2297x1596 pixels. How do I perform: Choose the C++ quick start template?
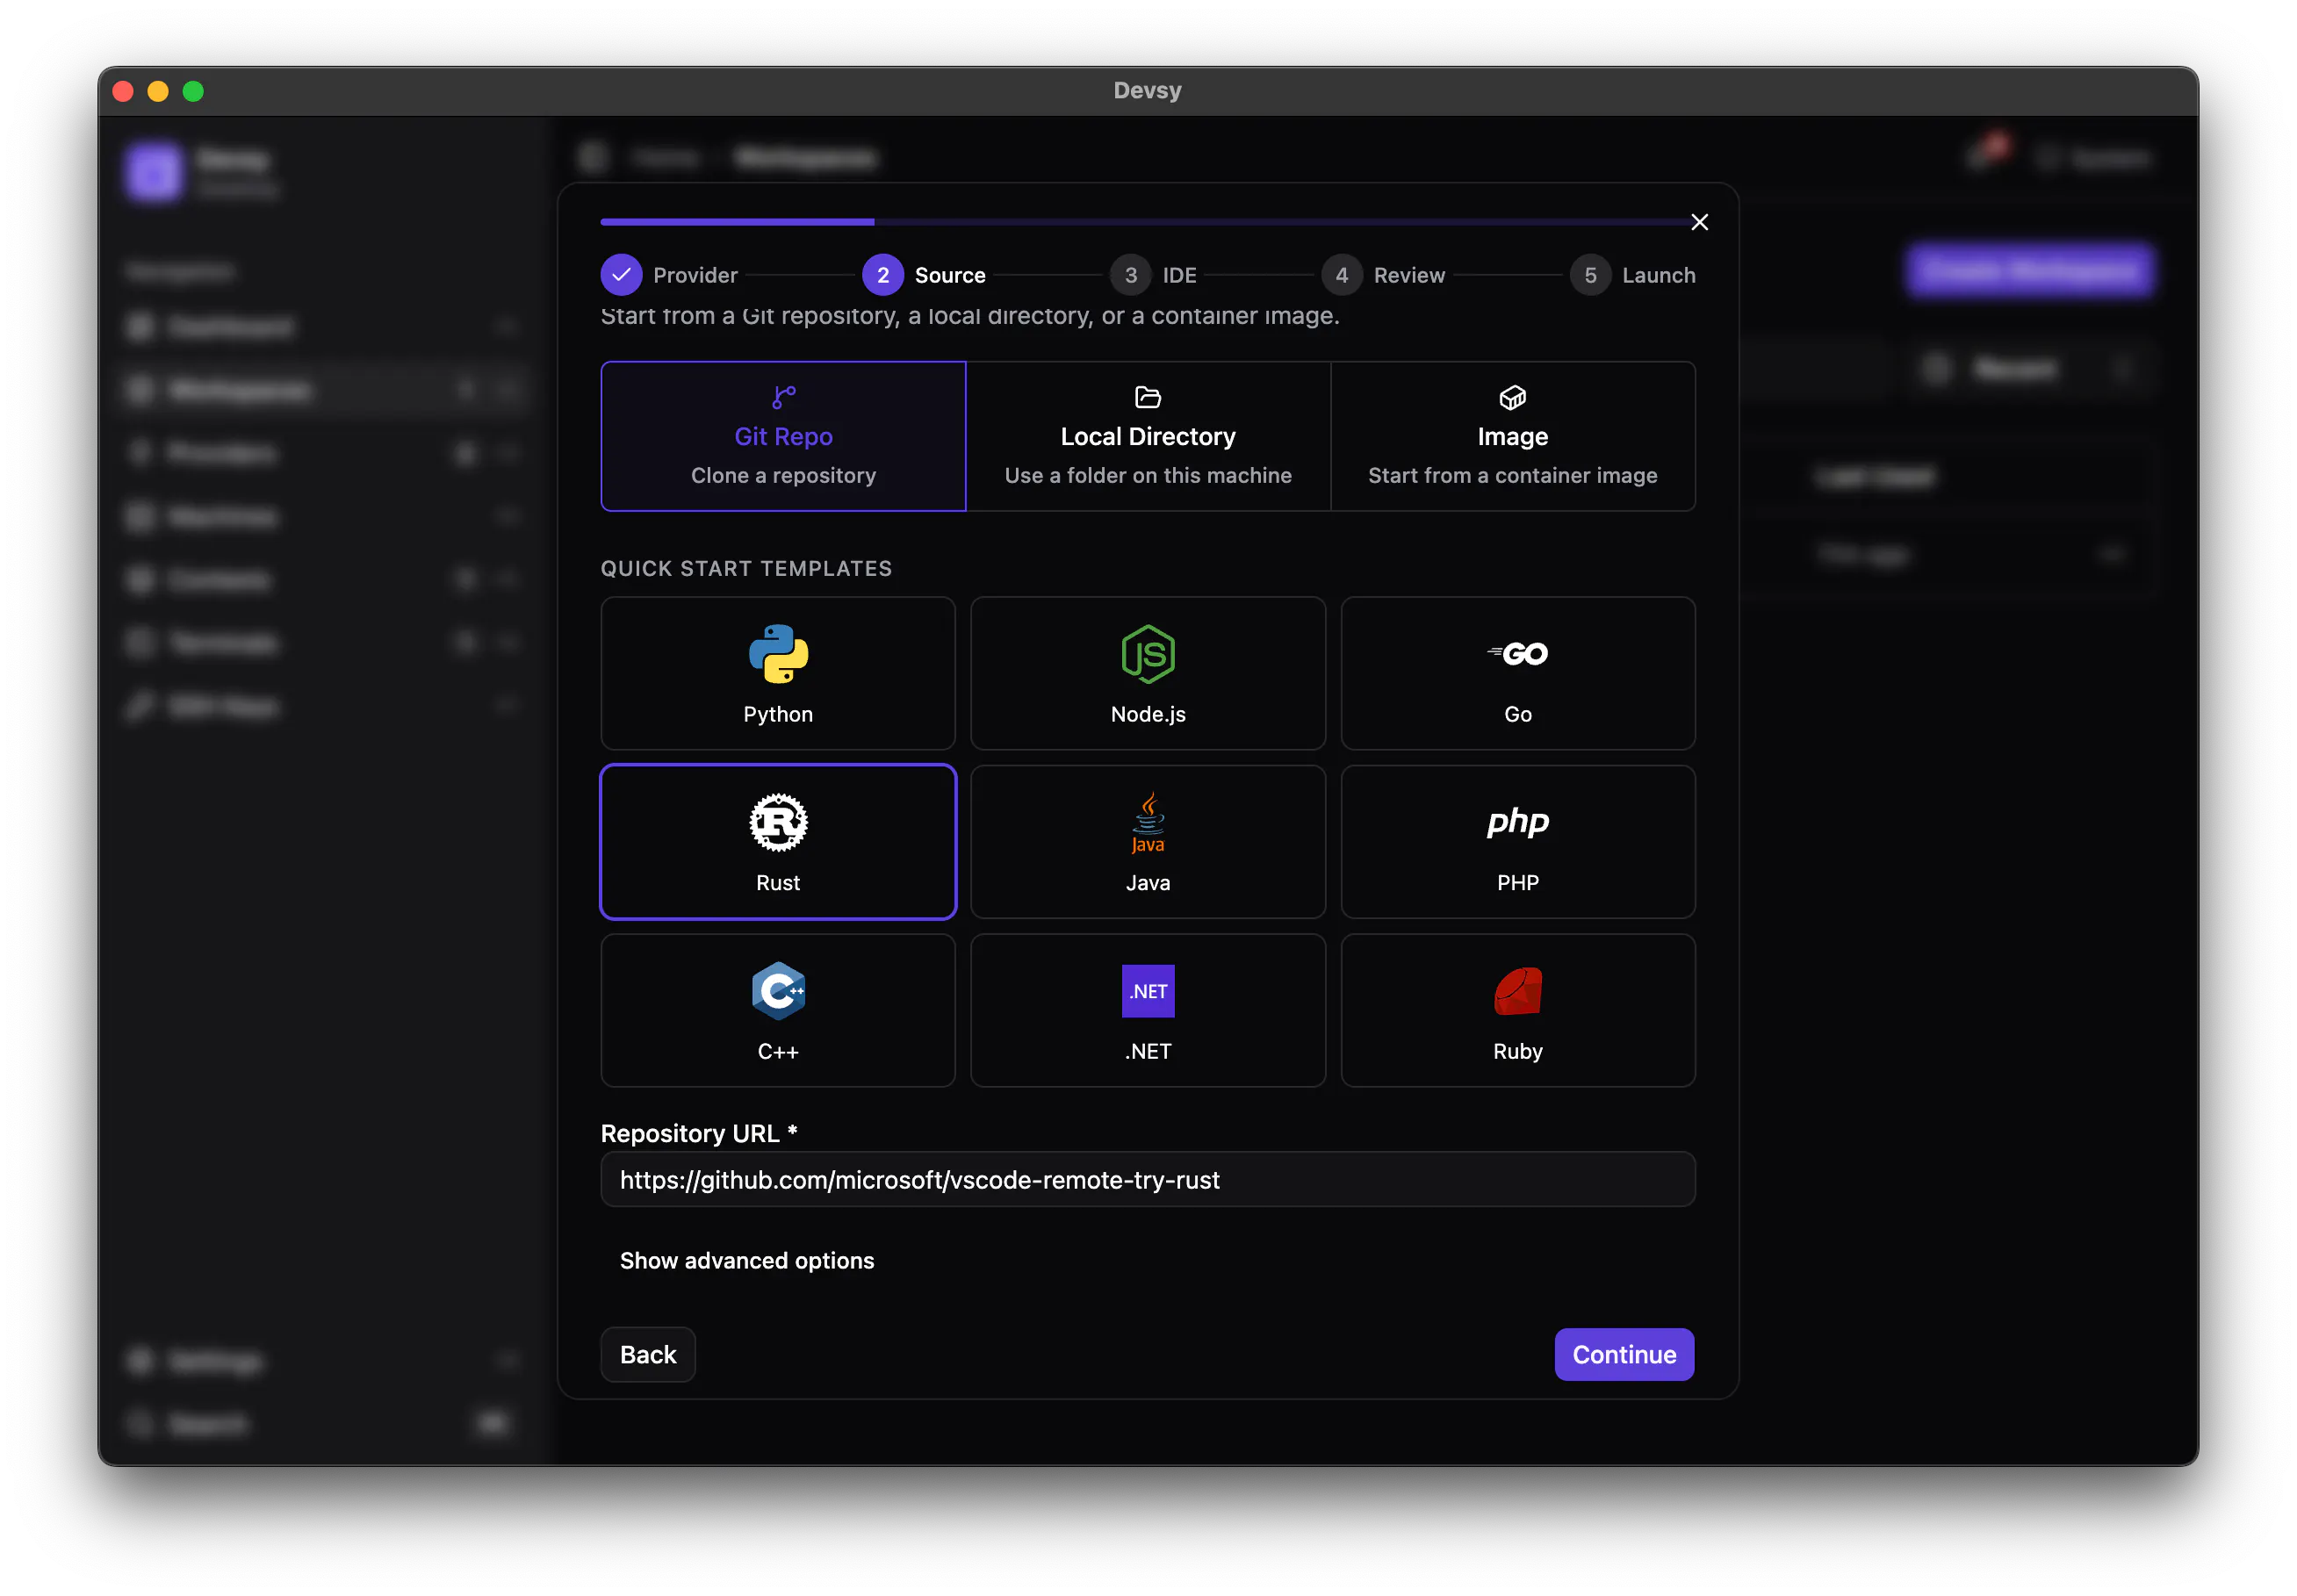click(778, 1010)
